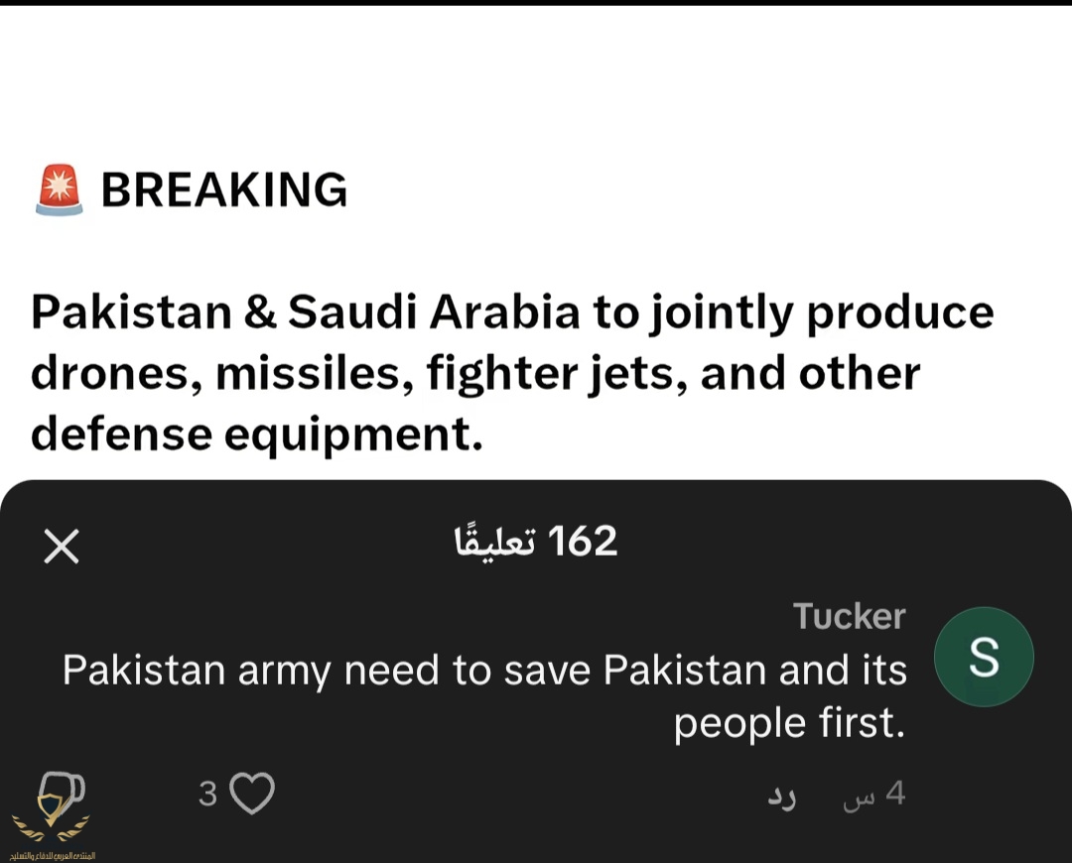Click the 'drones, missiles, fighter jets' post line

[x=475, y=374]
